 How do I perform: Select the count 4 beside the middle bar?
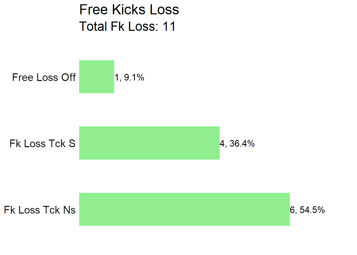[x=222, y=143]
